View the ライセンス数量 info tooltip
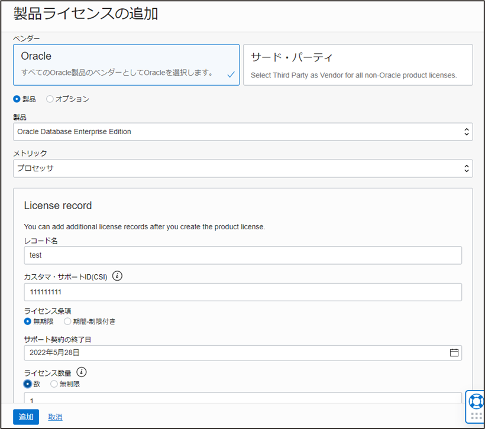This screenshot has height=429, width=485. [x=81, y=372]
